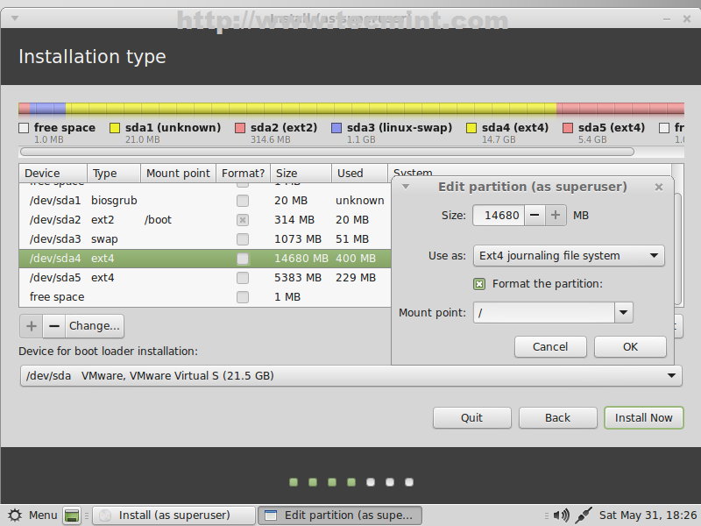Viewport: 701px width, 526px height.
Task: Toggle the Format checkbox for /dev/sda3
Action: click(x=243, y=239)
